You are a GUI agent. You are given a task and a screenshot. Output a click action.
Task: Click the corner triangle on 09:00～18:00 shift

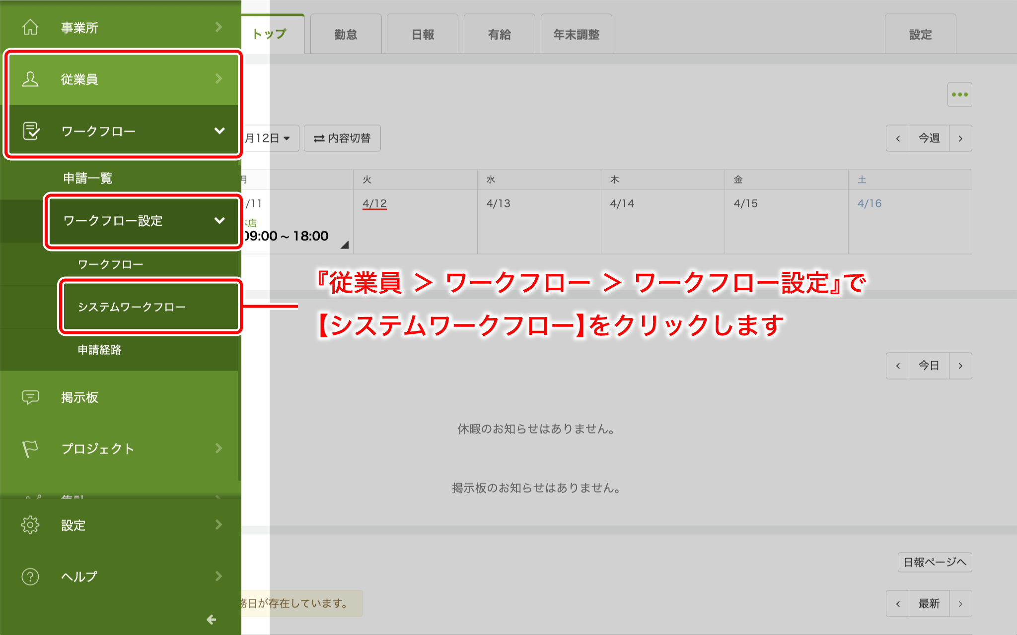(x=345, y=245)
